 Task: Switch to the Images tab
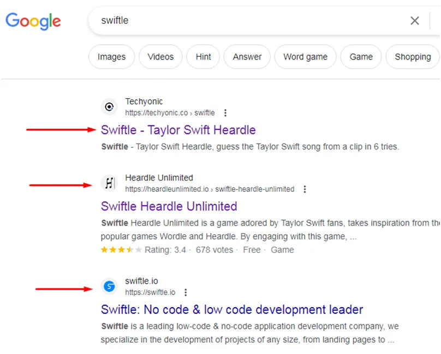pyautogui.click(x=111, y=57)
